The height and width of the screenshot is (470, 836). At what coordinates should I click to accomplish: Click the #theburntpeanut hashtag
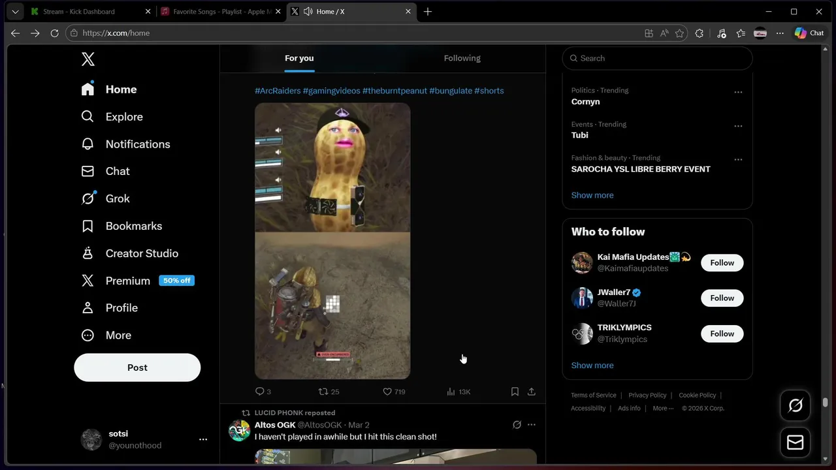click(394, 91)
